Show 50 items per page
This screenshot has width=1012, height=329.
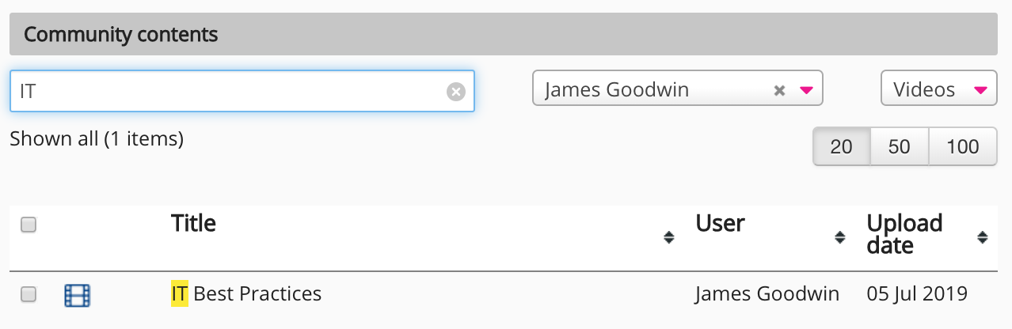(x=899, y=147)
